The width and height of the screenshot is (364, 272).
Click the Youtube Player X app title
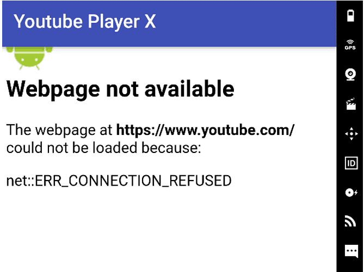pyautogui.click(x=85, y=22)
